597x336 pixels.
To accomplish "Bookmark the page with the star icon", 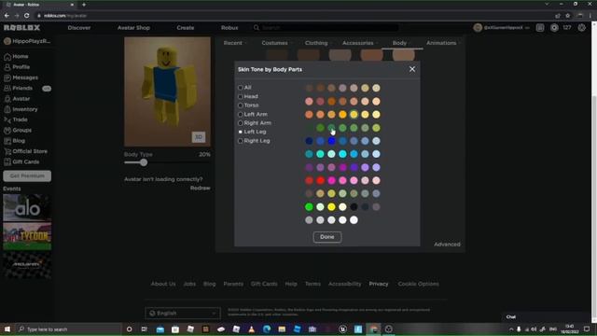I will pyautogui.click(x=568, y=16).
